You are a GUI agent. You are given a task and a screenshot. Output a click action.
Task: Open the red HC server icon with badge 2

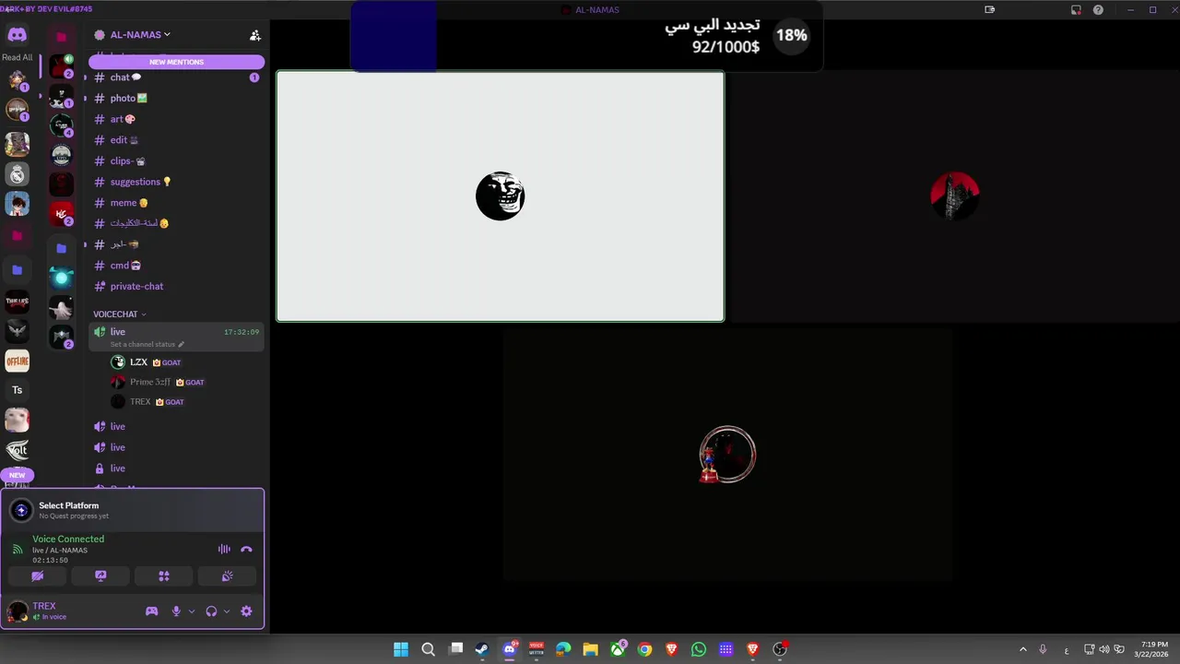61,214
